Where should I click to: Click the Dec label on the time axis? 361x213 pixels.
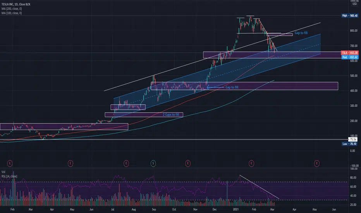(x=214, y=209)
